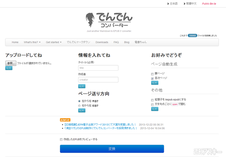The image size is (226, 159).
Task: Enable the 扉ページ checkbox
Action: (152, 74)
